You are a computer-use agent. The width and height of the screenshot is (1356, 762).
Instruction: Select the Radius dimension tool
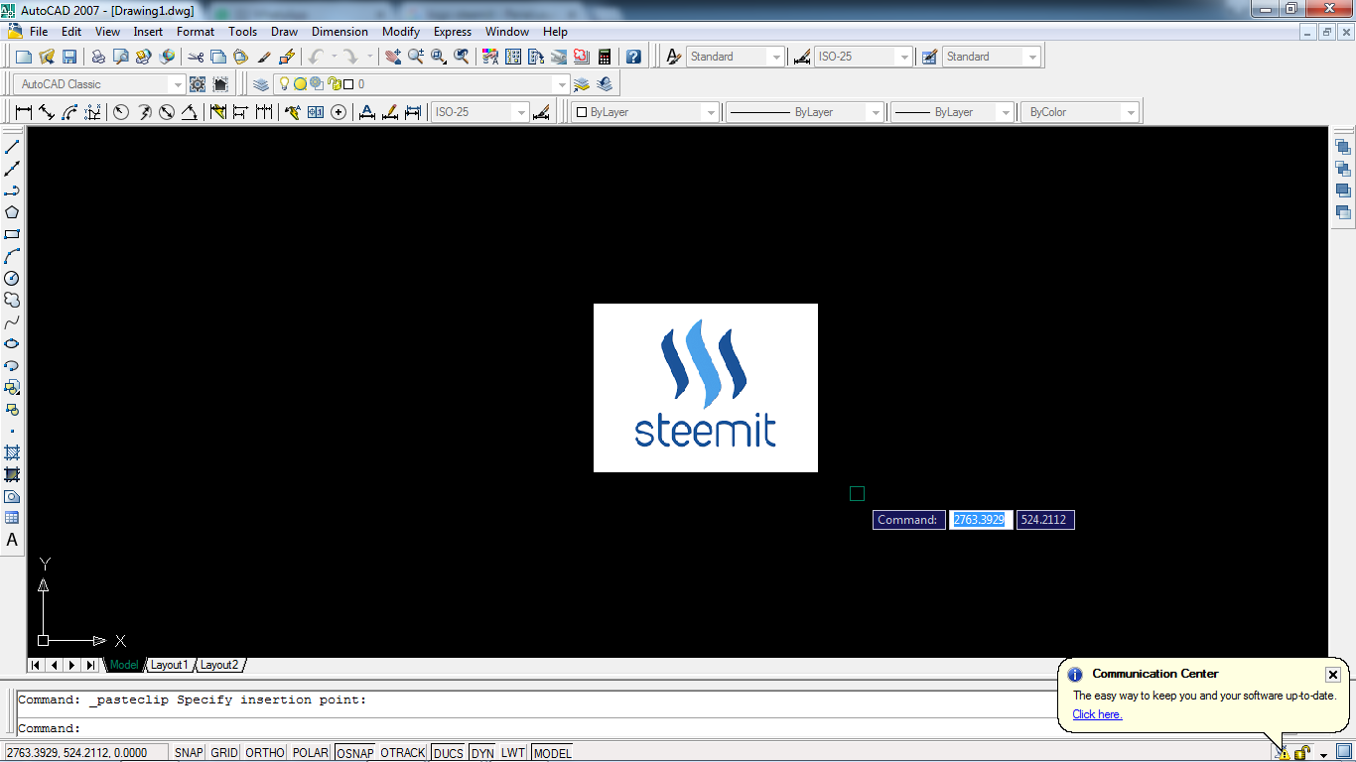point(121,112)
